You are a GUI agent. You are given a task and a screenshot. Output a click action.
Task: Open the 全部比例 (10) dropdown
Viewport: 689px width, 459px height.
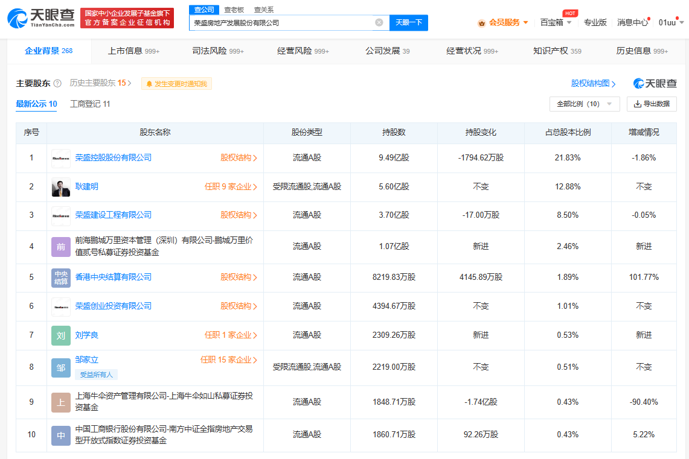pyautogui.click(x=585, y=104)
